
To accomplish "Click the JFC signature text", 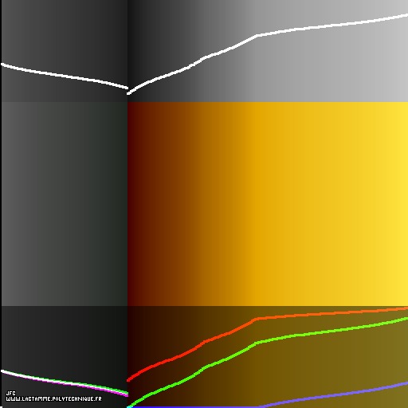I will coord(10,393).
